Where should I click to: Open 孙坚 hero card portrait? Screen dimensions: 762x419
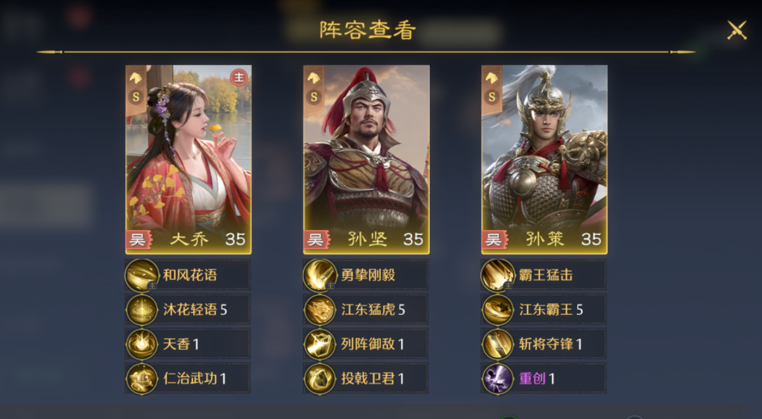[366, 159]
